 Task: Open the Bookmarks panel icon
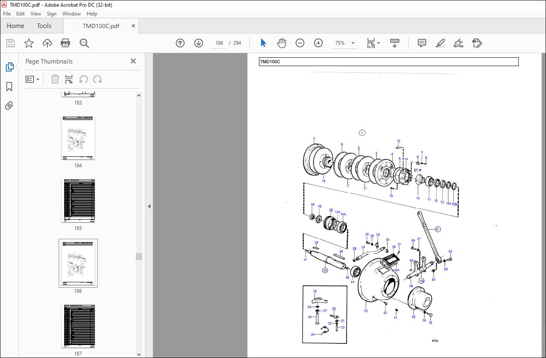point(9,87)
